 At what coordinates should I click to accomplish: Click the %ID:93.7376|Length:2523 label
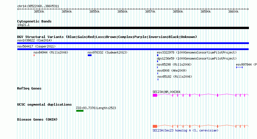96,108
